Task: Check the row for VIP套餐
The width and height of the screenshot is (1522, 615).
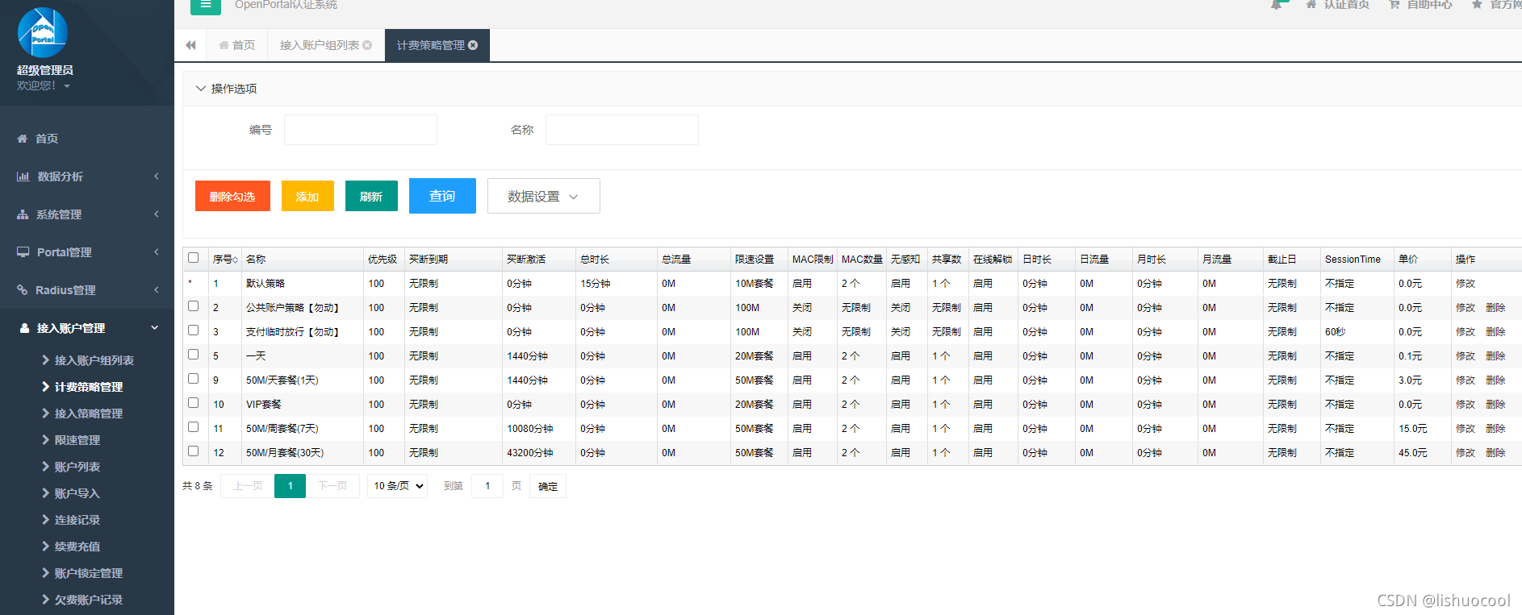Action: click(x=193, y=403)
